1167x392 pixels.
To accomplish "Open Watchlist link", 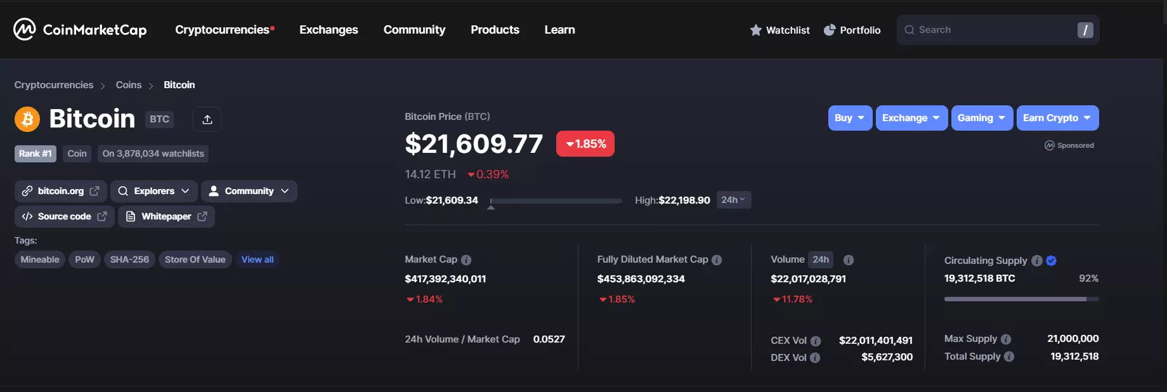I will [x=779, y=30].
